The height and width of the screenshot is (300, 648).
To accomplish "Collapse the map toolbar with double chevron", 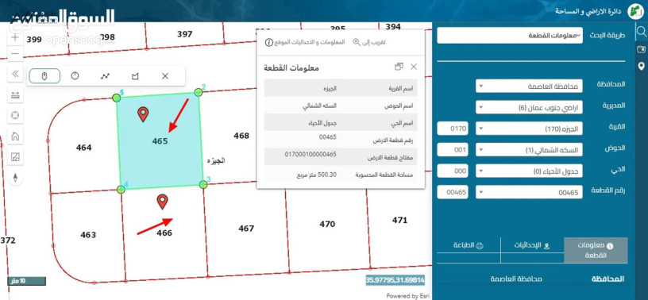I will pos(15,74).
